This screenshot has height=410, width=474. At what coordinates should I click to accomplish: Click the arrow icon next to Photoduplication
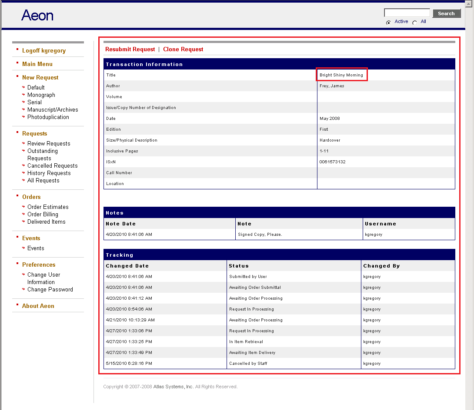pos(23,117)
